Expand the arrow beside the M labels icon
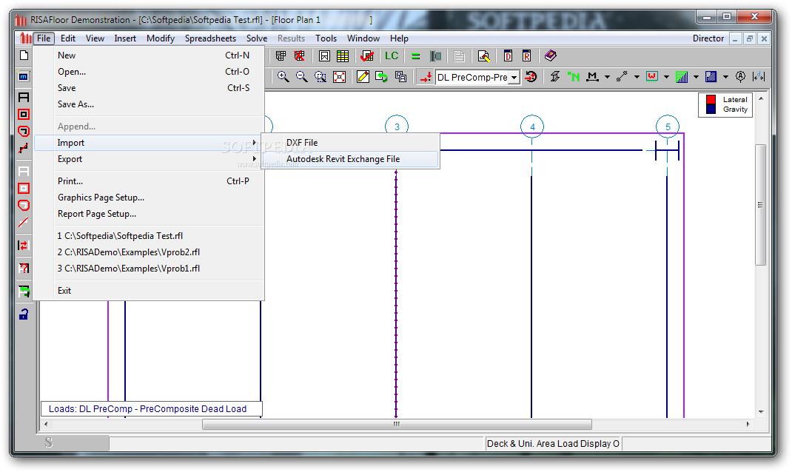This screenshot has height=472, width=792. (607, 77)
